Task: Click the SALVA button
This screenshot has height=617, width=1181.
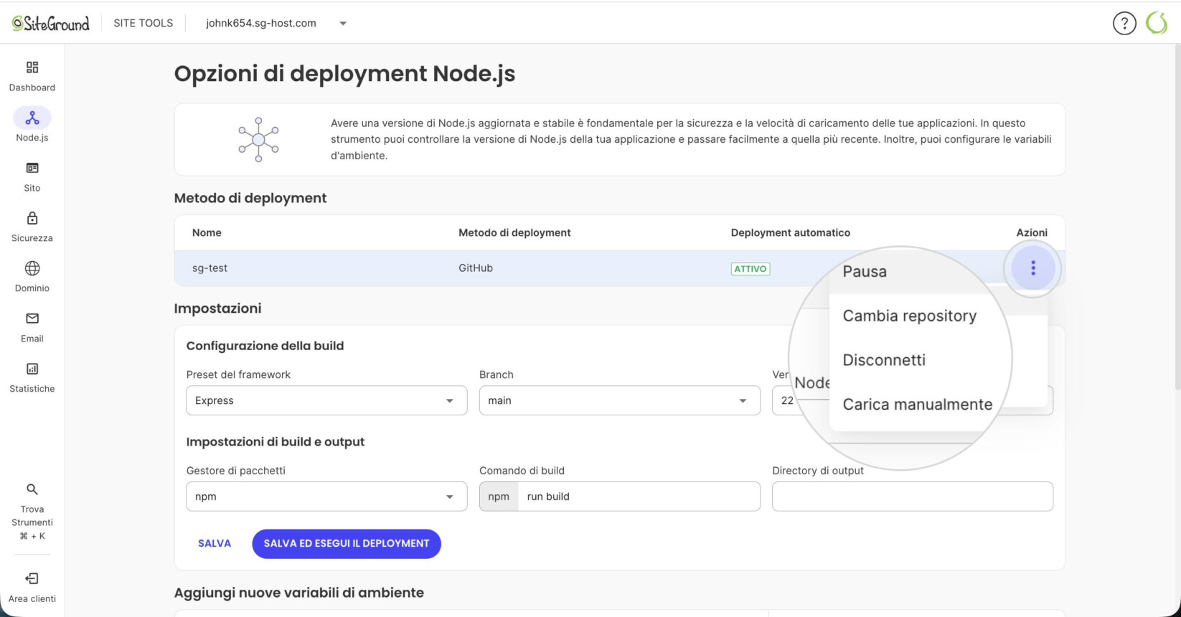Action: click(215, 544)
